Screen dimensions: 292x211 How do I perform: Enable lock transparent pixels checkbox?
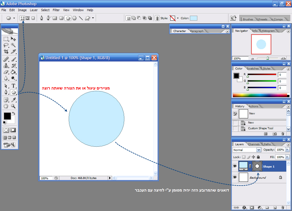point(244,157)
